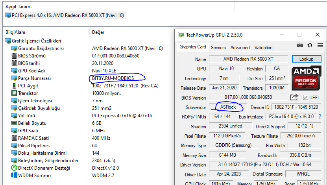Click the GPU-Z title bar app icon
327x185 pixels.
(x=181, y=35)
